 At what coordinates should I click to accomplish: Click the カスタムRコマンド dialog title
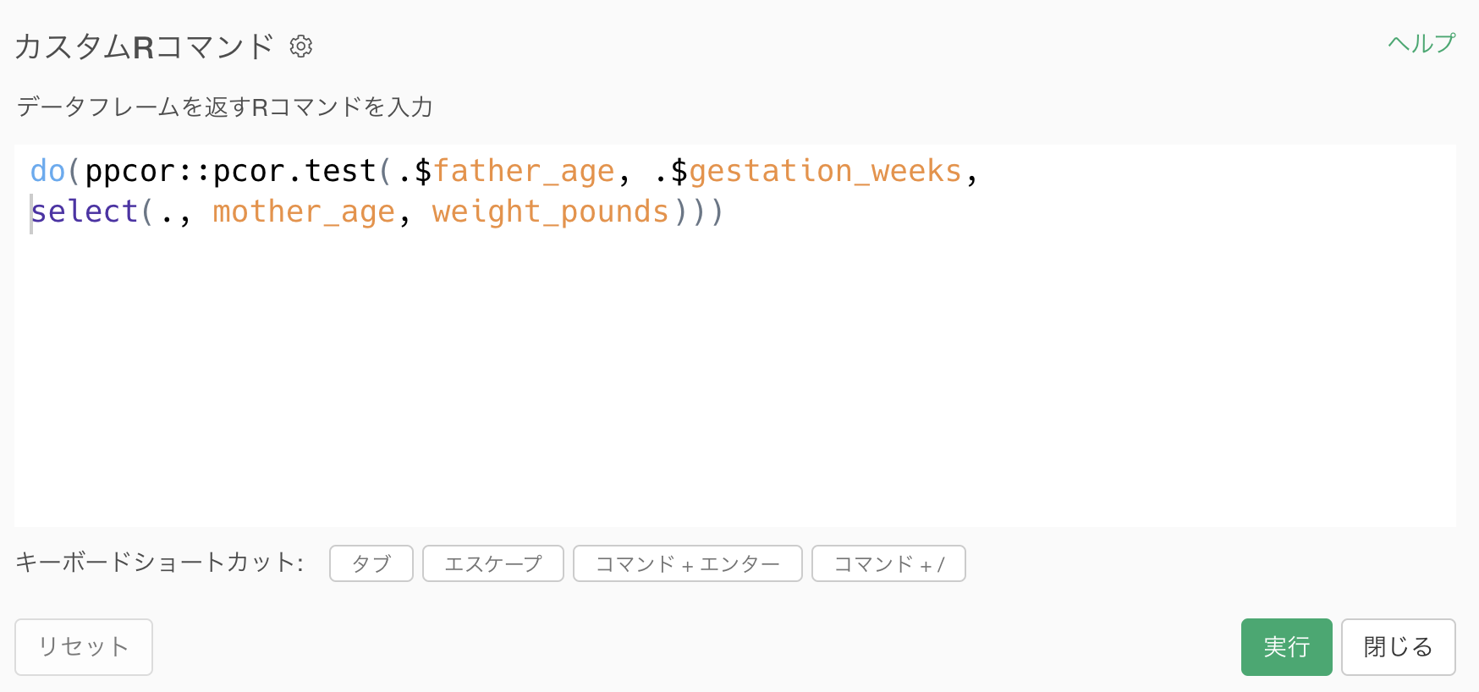click(x=145, y=47)
